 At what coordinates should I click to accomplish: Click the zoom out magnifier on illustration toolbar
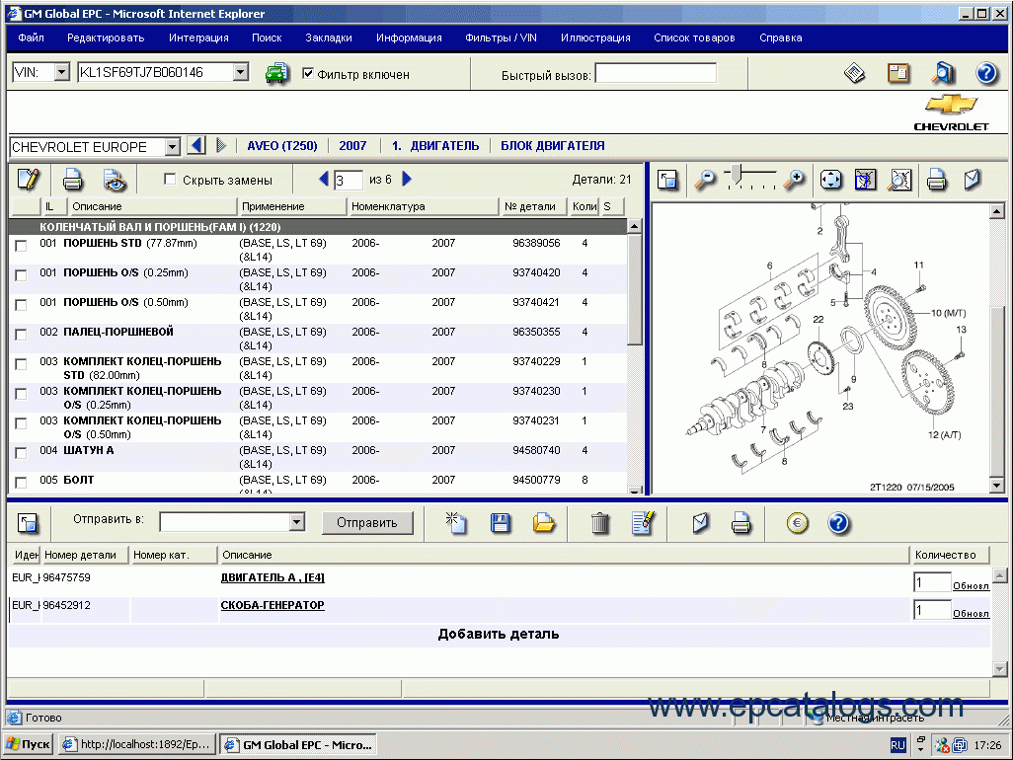click(705, 180)
